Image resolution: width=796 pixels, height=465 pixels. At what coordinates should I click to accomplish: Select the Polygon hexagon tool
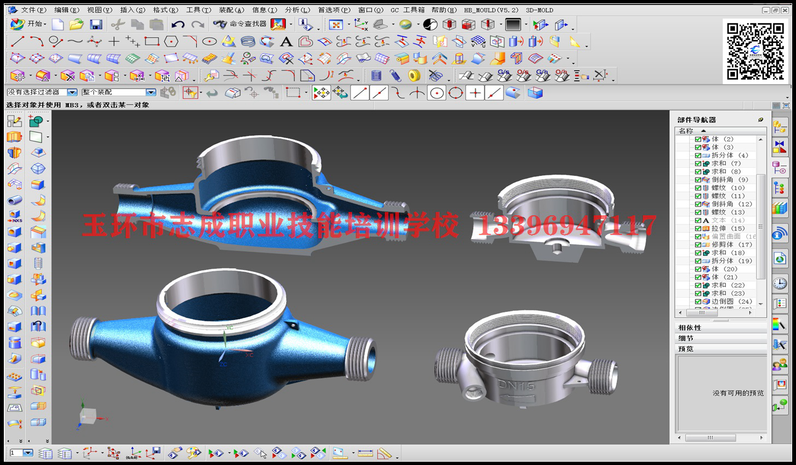tap(171, 41)
